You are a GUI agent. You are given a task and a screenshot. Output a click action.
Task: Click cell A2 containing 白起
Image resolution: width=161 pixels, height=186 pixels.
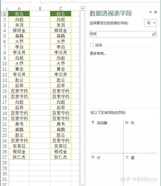[x=19, y=19]
